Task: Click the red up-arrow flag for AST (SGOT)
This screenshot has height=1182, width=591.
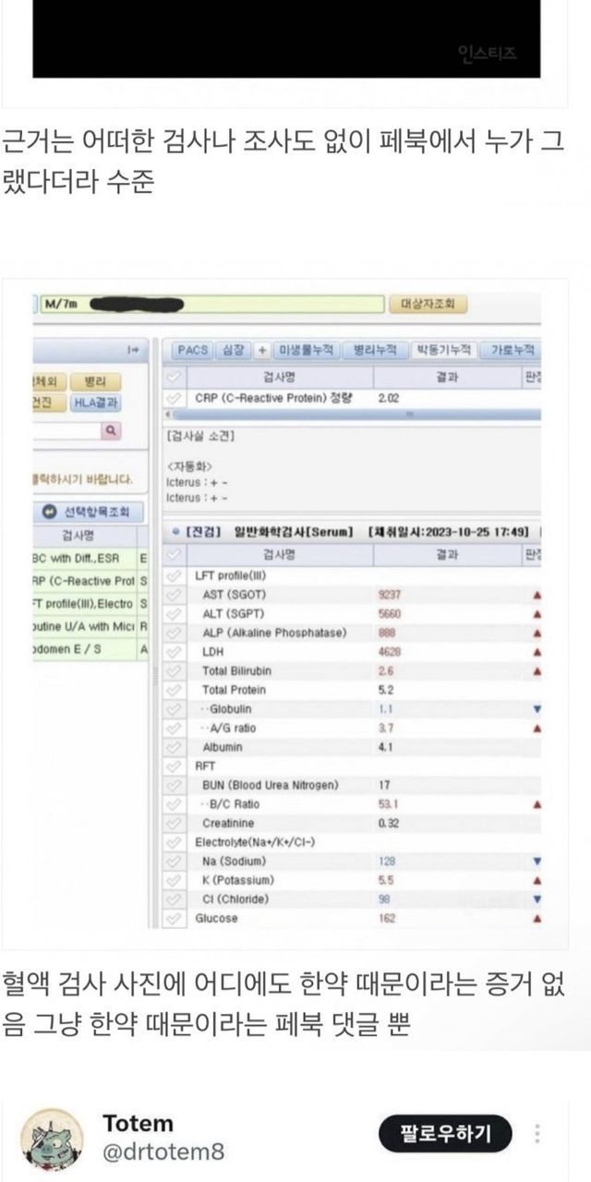Action: (537, 595)
